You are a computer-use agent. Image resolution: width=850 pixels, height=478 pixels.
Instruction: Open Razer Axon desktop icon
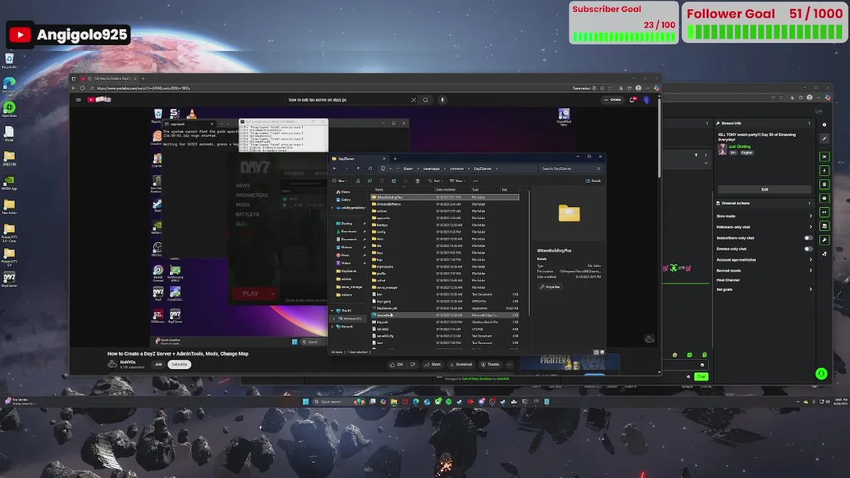[x=9, y=110]
